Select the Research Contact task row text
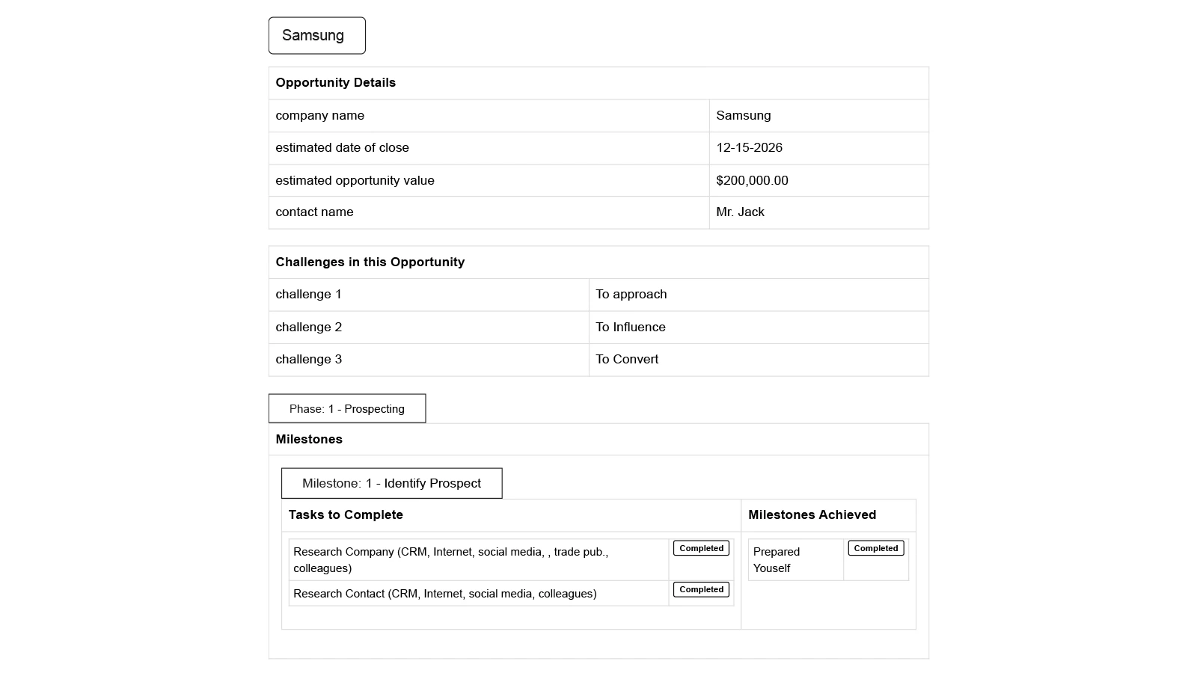Viewport: 1197px width, 673px height. tap(444, 594)
